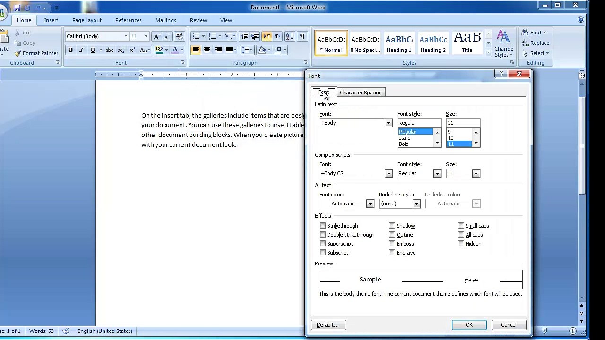Justify the paragraph text
The image size is (605, 340).
click(229, 50)
